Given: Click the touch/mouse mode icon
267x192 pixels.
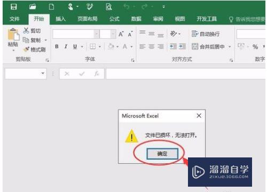Looking at the screenshot, I should (x=70, y=7).
